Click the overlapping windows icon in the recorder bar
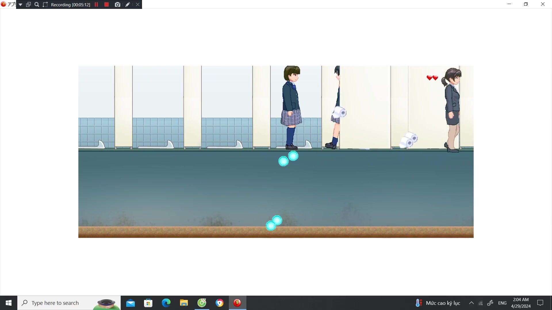 click(28, 5)
